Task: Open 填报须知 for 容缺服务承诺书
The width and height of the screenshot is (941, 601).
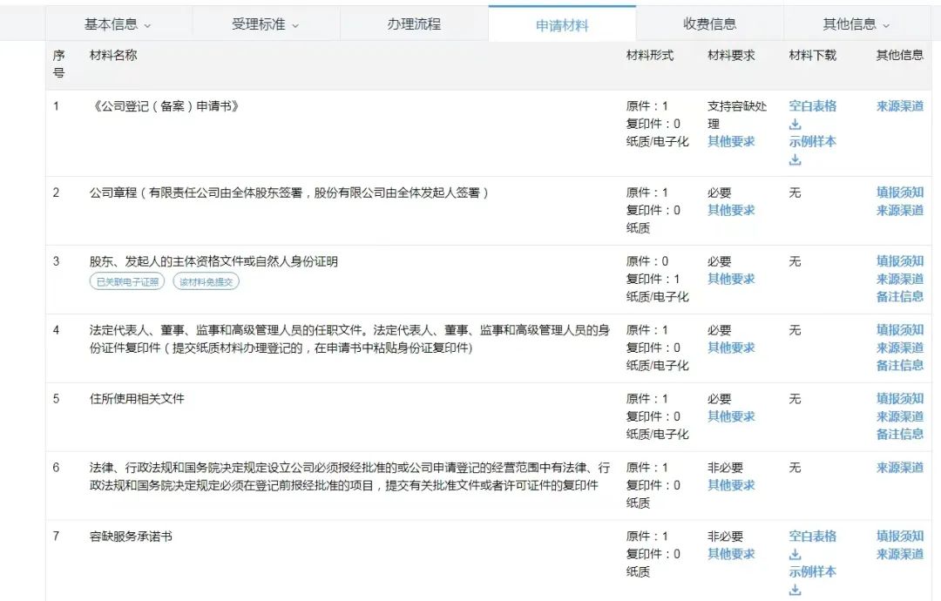Action: [x=899, y=537]
